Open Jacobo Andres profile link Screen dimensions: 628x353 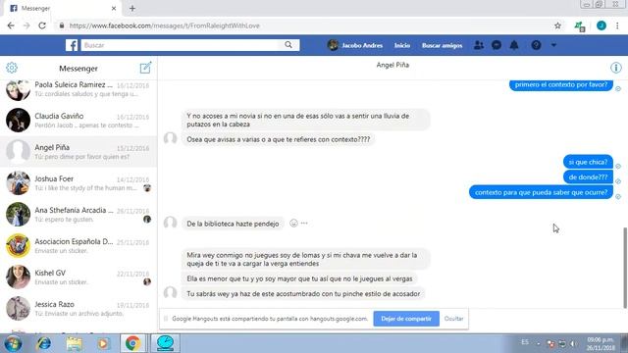click(355, 45)
